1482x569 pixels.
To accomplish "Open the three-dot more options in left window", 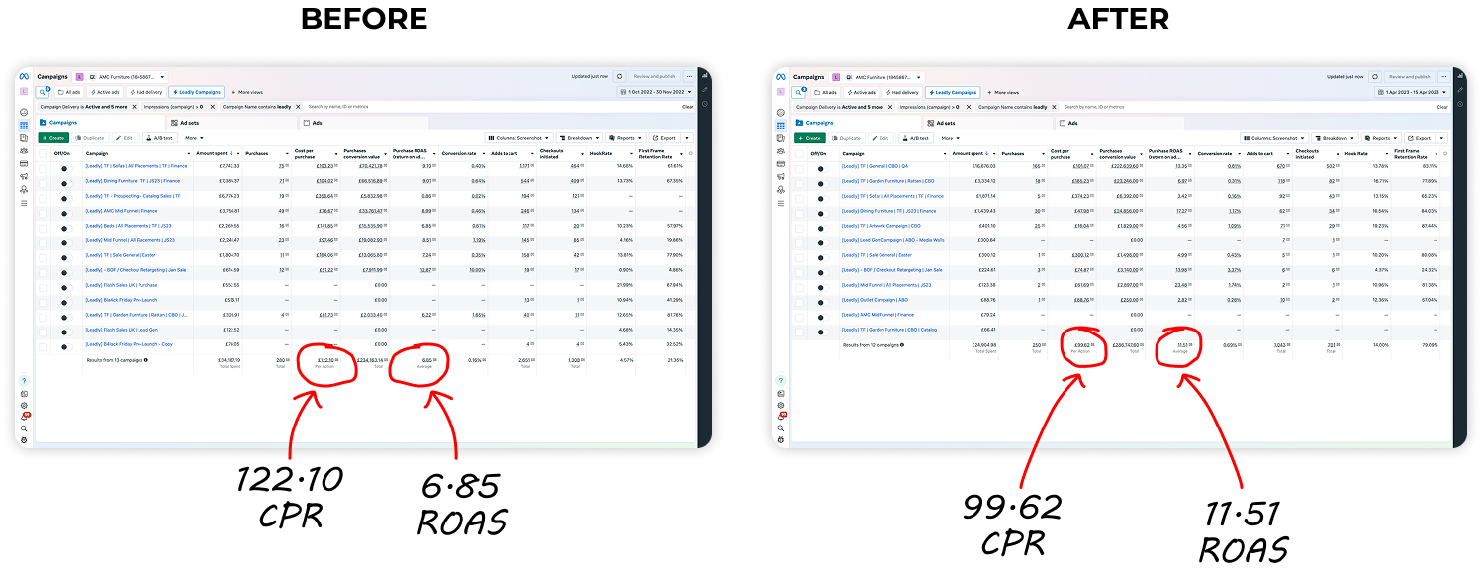I will [689, 76].
